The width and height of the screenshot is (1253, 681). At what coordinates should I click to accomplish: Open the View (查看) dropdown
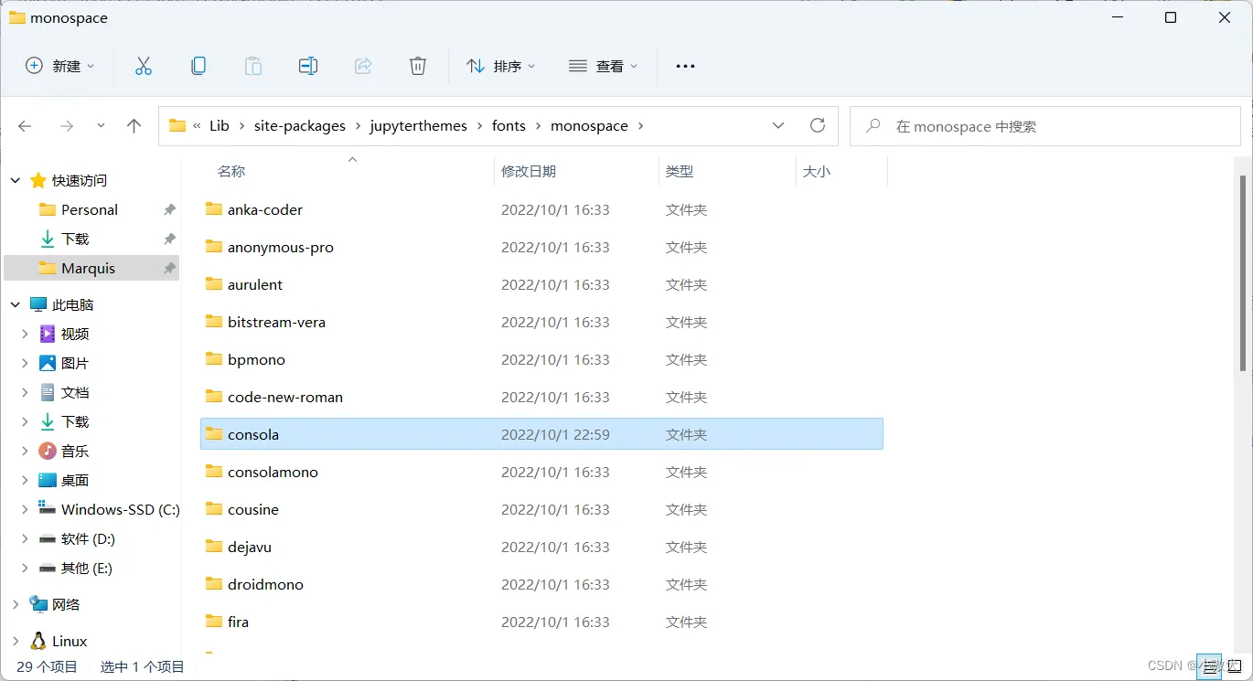point(604,66)
